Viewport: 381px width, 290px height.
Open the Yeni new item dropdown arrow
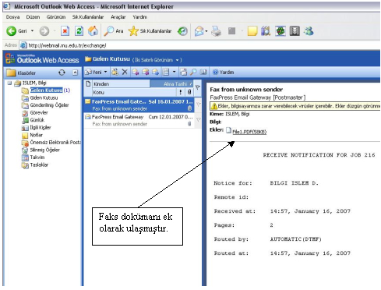[x=105, y=72]
